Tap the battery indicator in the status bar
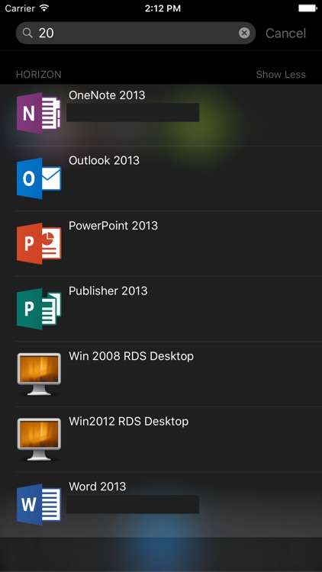Image resolution: width=322 pixels, height=572 pixels. point(308,8)
